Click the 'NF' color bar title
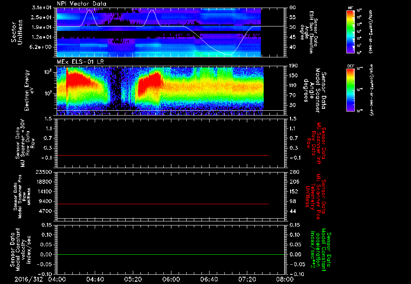411x284 pixels. click(351, 8)
